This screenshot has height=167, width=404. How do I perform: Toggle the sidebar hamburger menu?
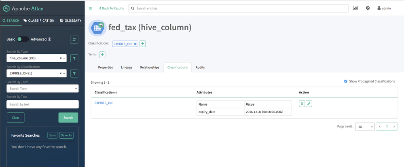pos(90,8)
